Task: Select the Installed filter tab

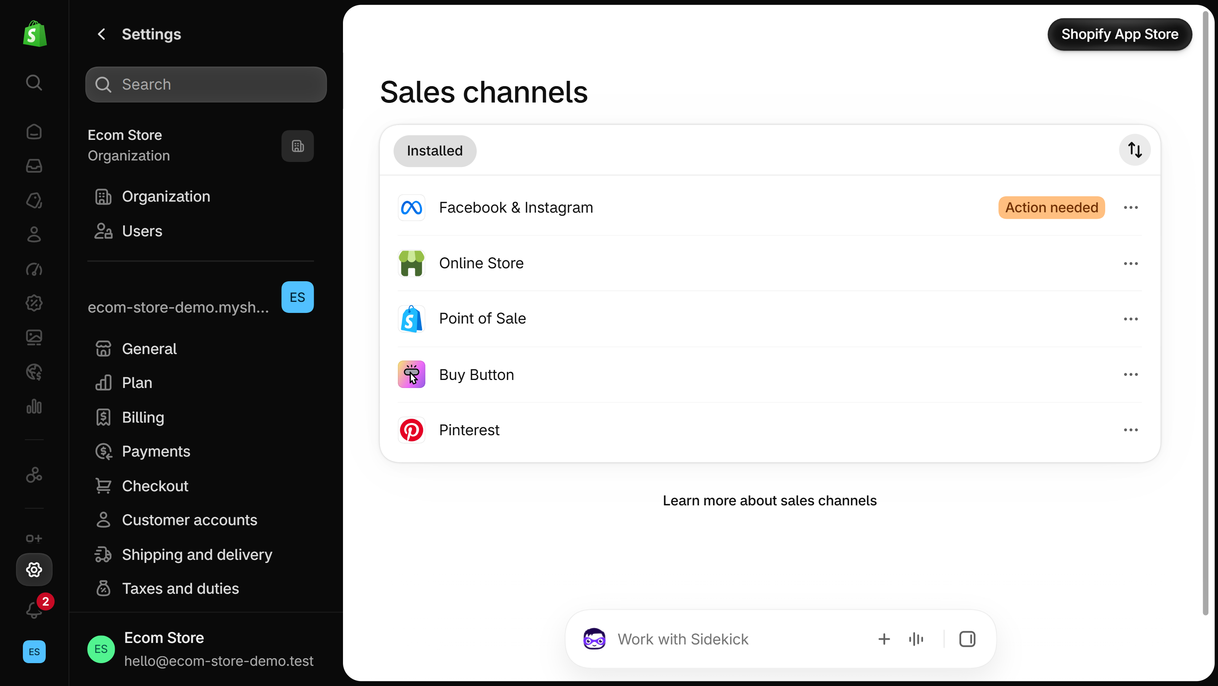Action: point(434,151)
